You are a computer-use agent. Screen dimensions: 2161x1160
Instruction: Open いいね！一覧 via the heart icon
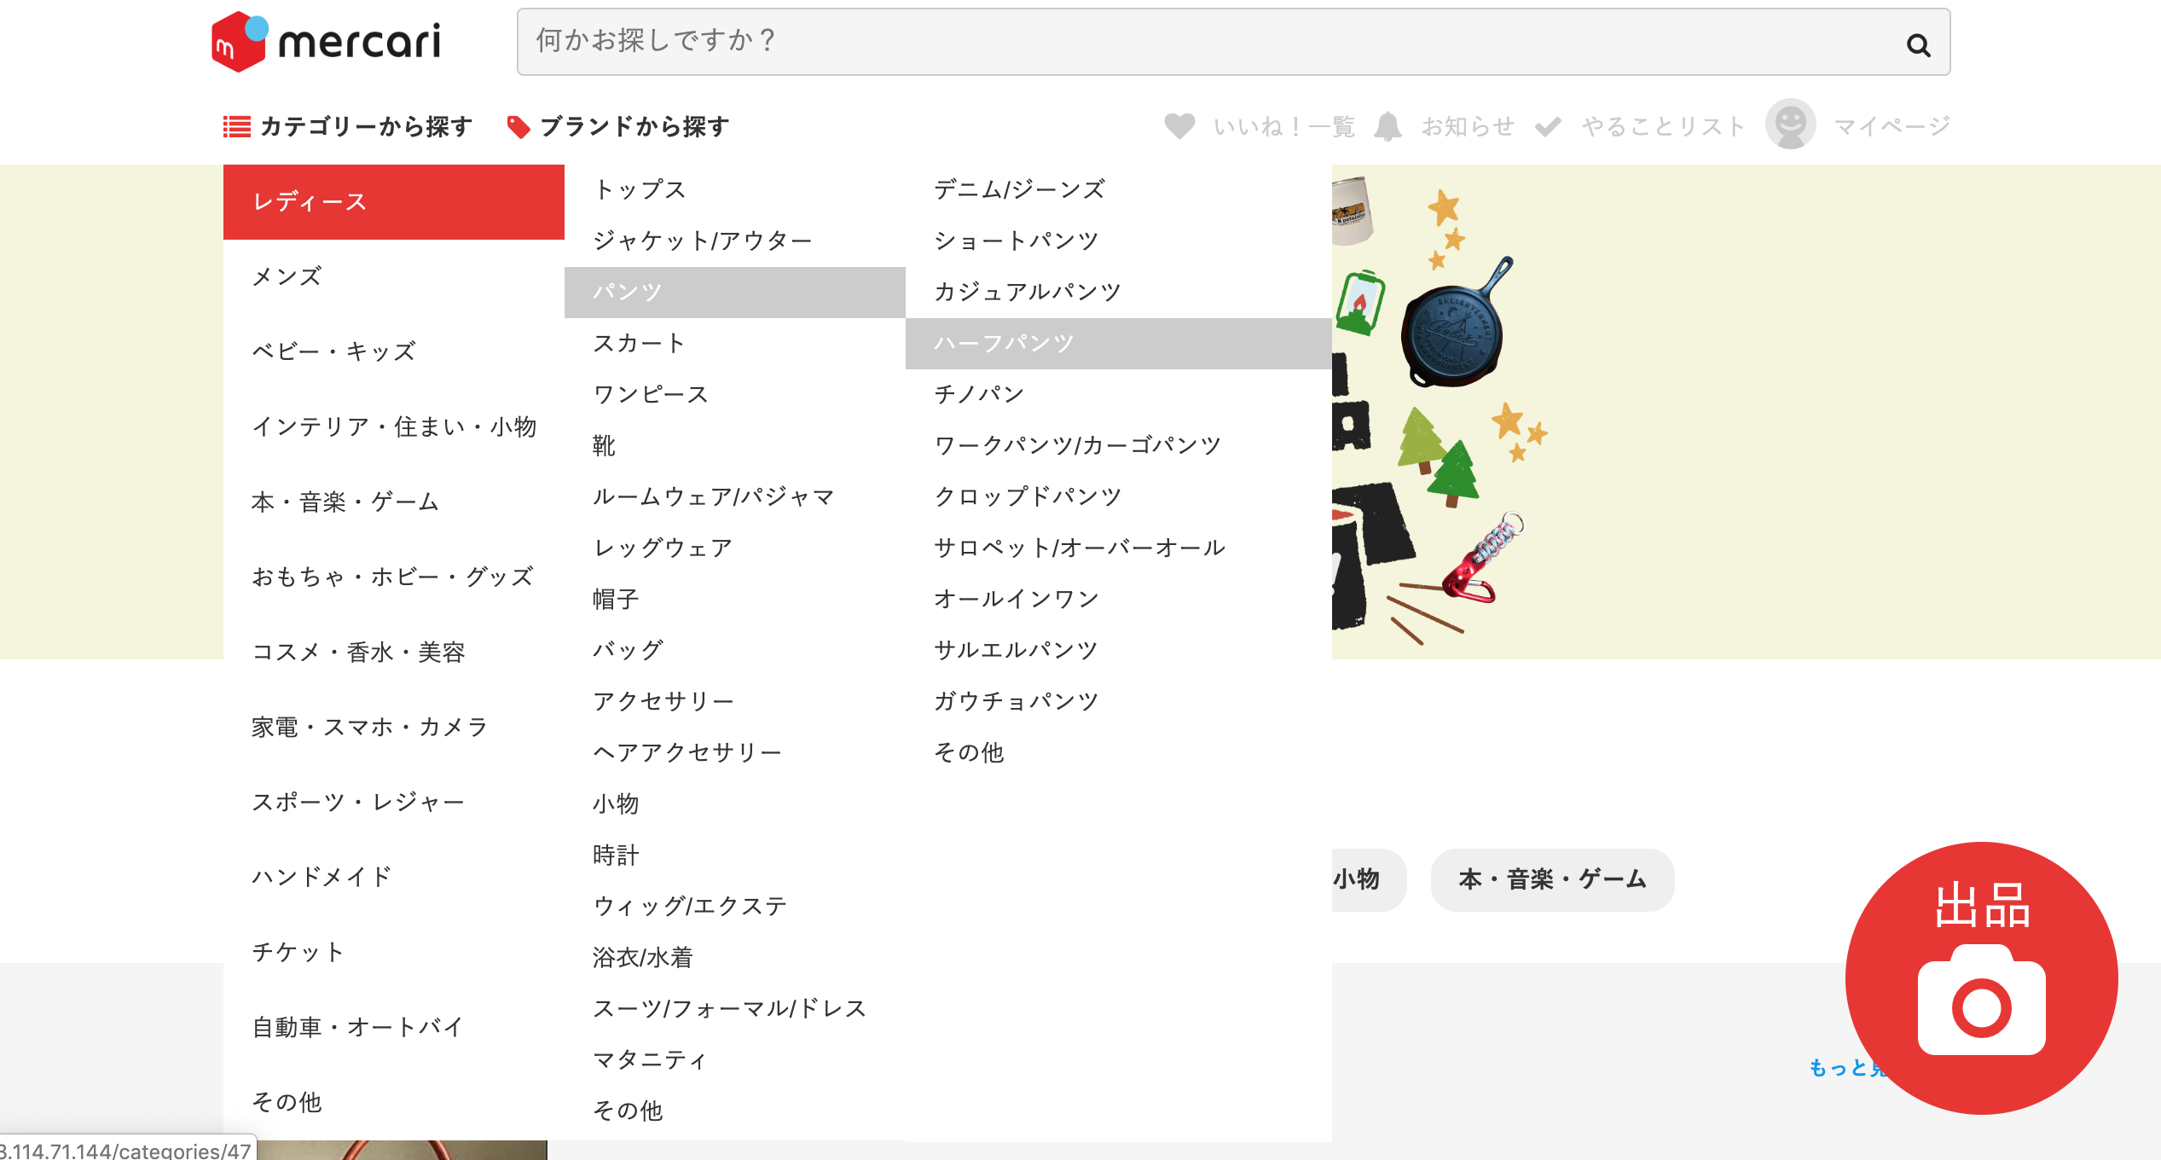pos(1179,125)
